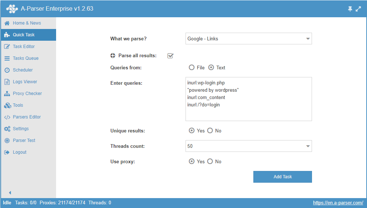This screenshot has width=367, height=208.
Task: Click the Tasks Queue list icon
Action: coord(7,58)
